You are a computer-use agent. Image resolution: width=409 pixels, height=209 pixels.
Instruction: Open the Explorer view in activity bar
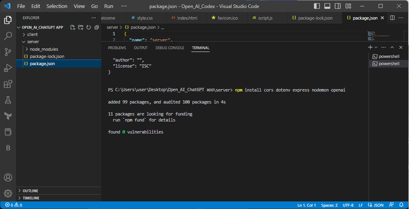[x=8, y=20]
